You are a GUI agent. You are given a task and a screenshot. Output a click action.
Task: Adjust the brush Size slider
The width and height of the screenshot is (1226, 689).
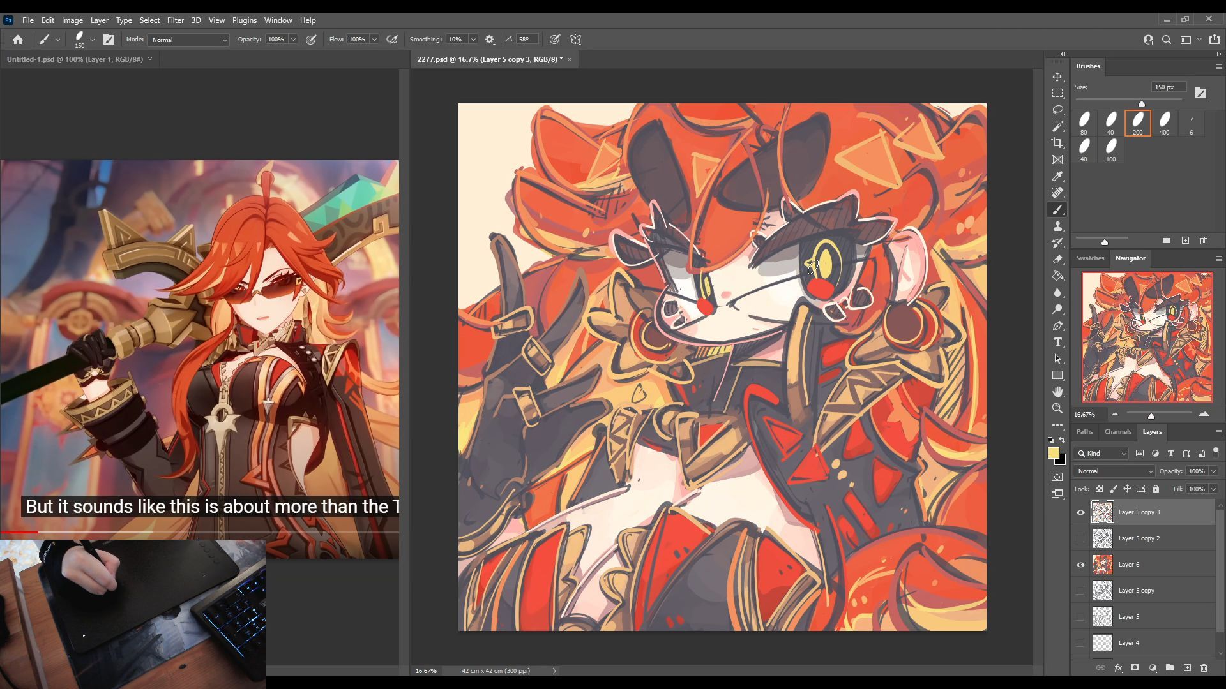click(1141, 103)
